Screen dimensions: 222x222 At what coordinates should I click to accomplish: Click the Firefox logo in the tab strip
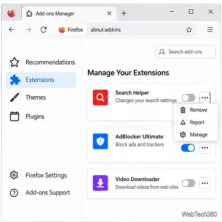(x=11, y=13)
